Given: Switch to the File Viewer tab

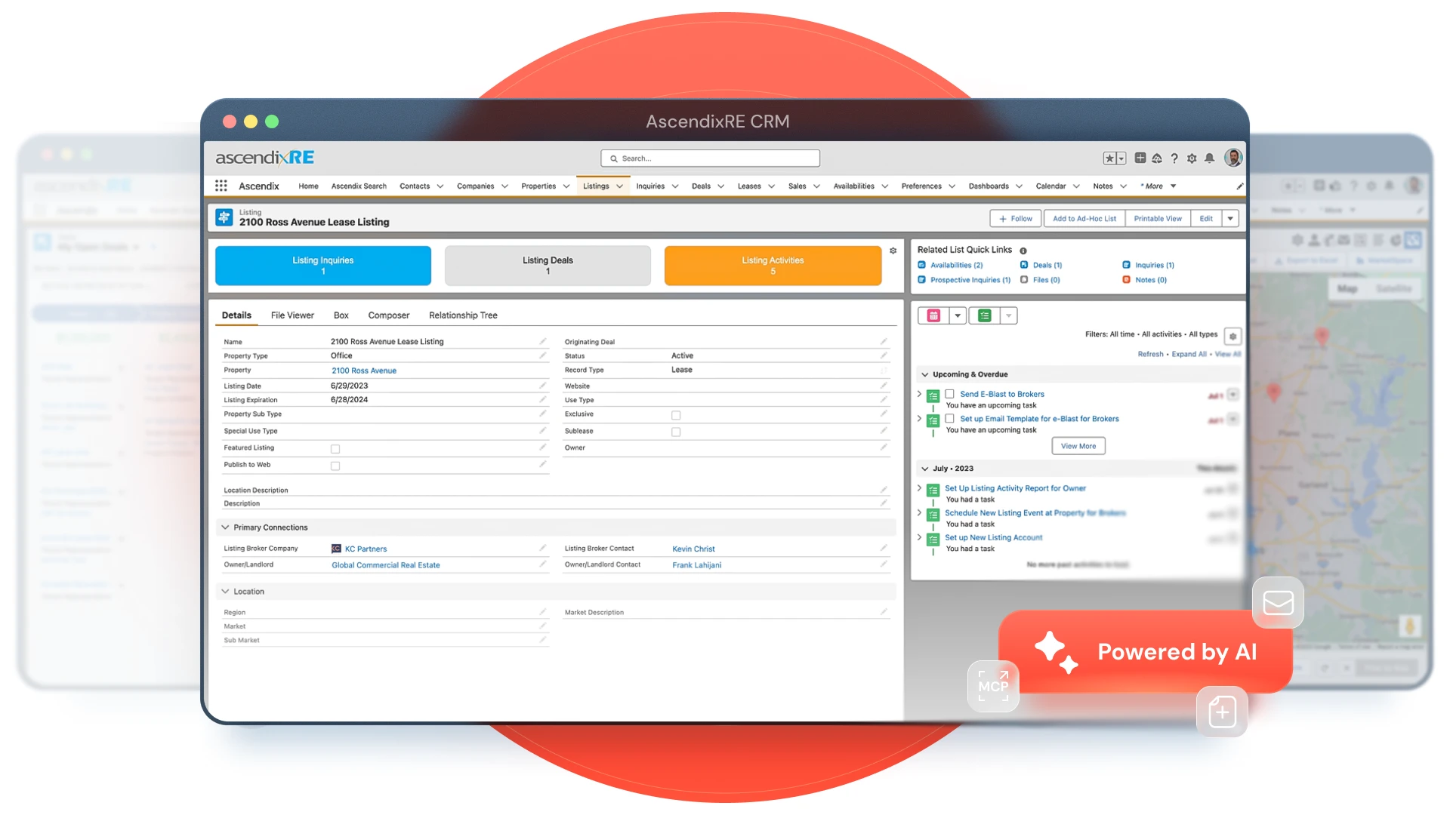Looking at the screenshot, I should [292, 315].
